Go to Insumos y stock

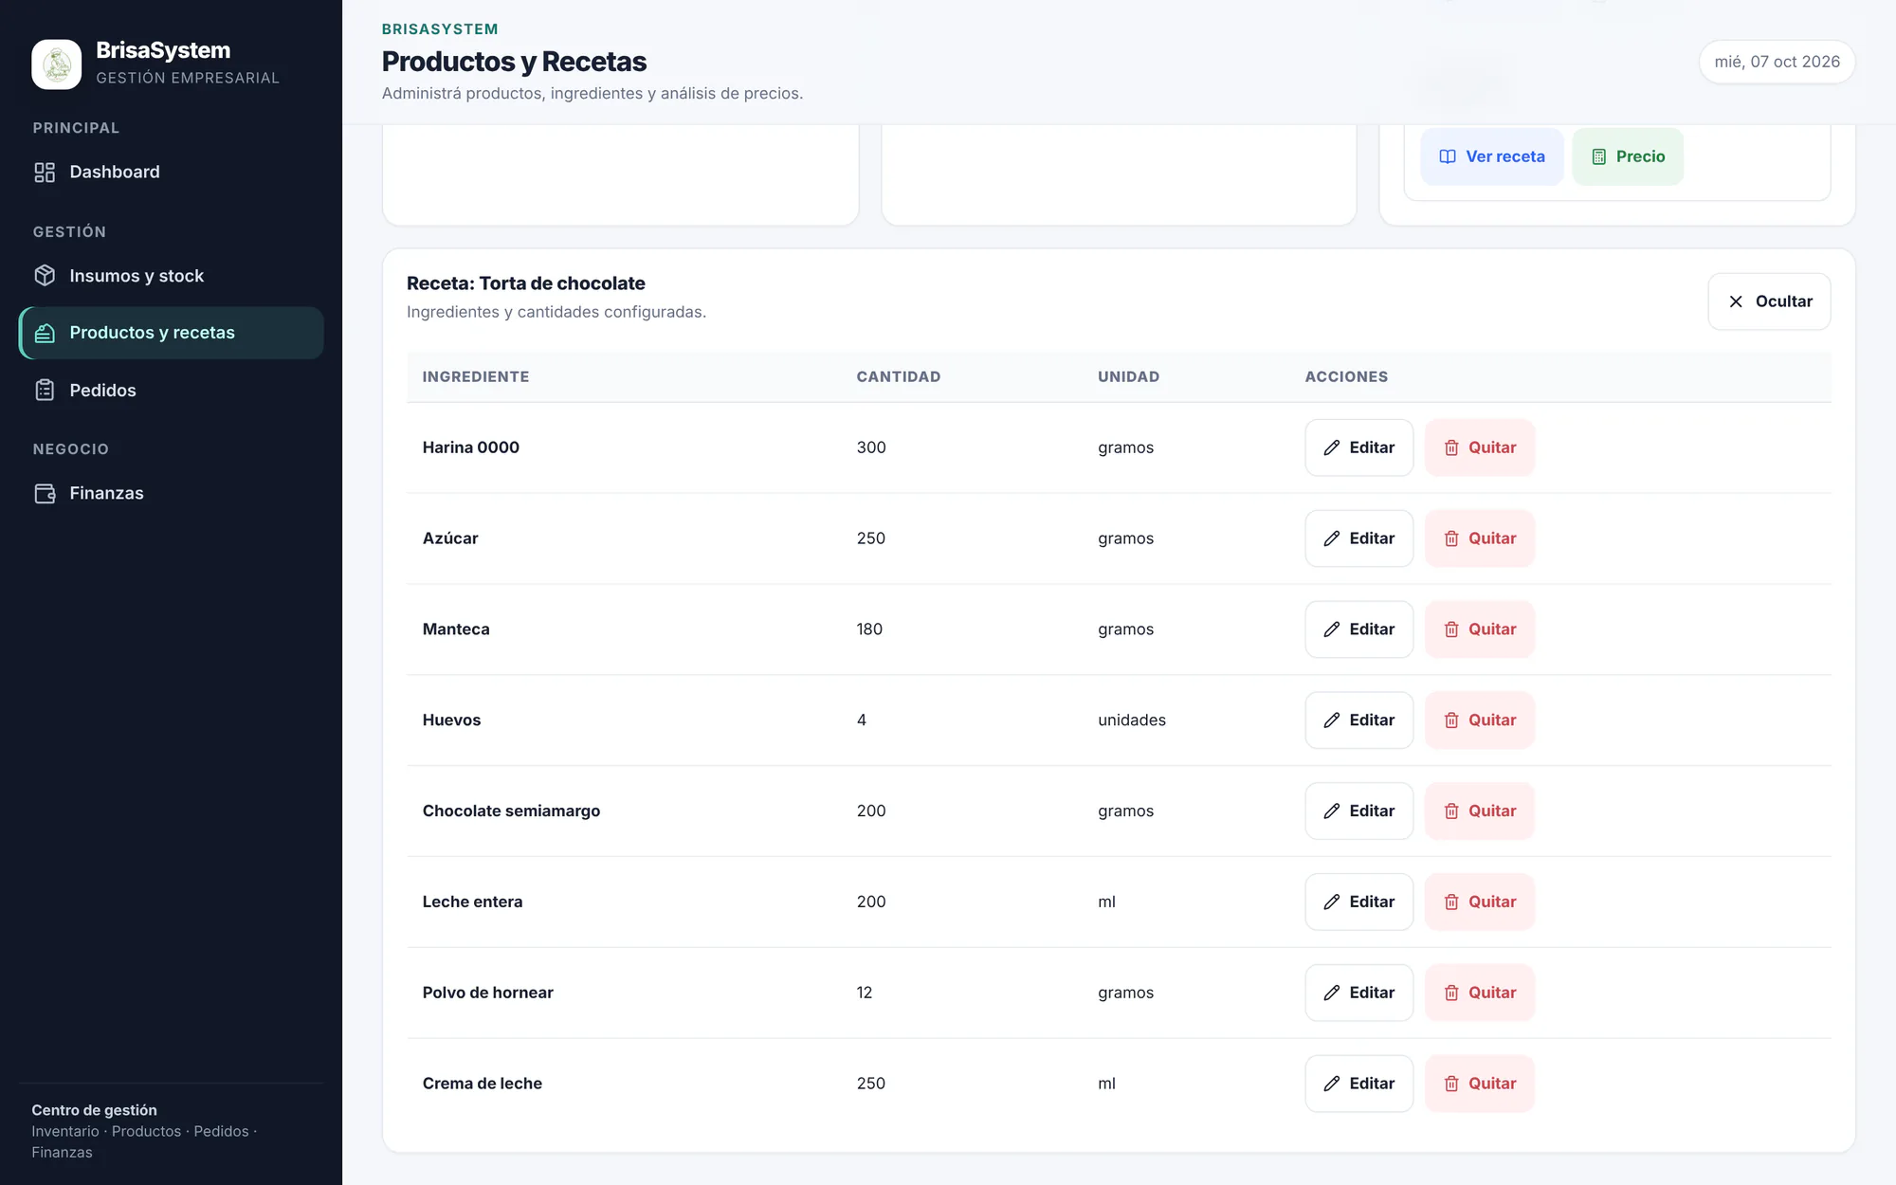(171, 276)
